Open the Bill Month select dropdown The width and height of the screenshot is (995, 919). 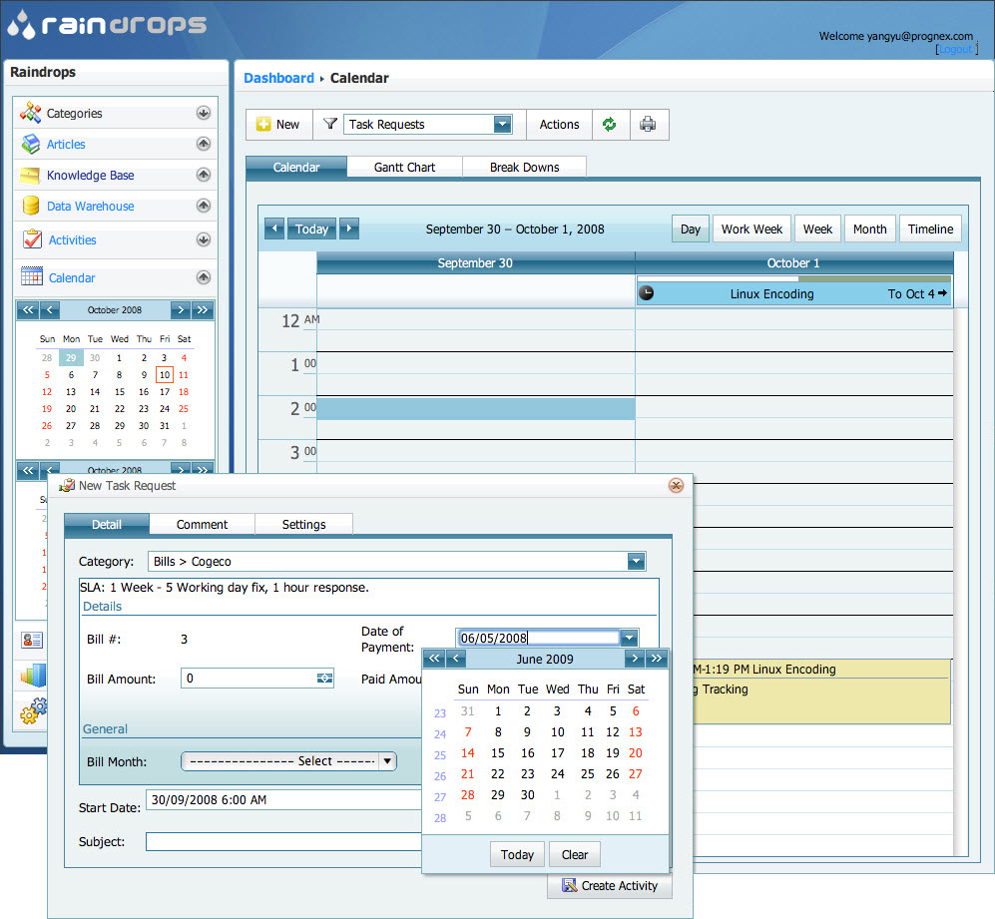click(x=387, y=761)
